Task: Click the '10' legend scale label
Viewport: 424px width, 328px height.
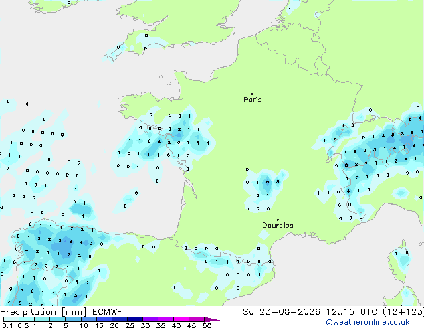Action: [x=84, y=325]
